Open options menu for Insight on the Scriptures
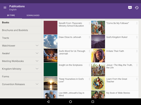The width and height of the screenshot is (141, 105). pyautogui.click(x=89, y=65)
